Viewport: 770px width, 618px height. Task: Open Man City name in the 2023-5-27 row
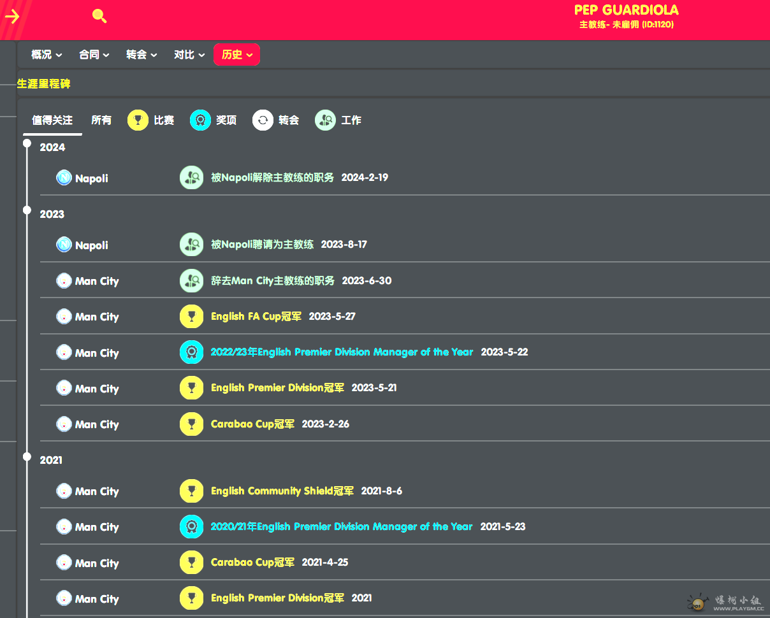pos(97,317)
